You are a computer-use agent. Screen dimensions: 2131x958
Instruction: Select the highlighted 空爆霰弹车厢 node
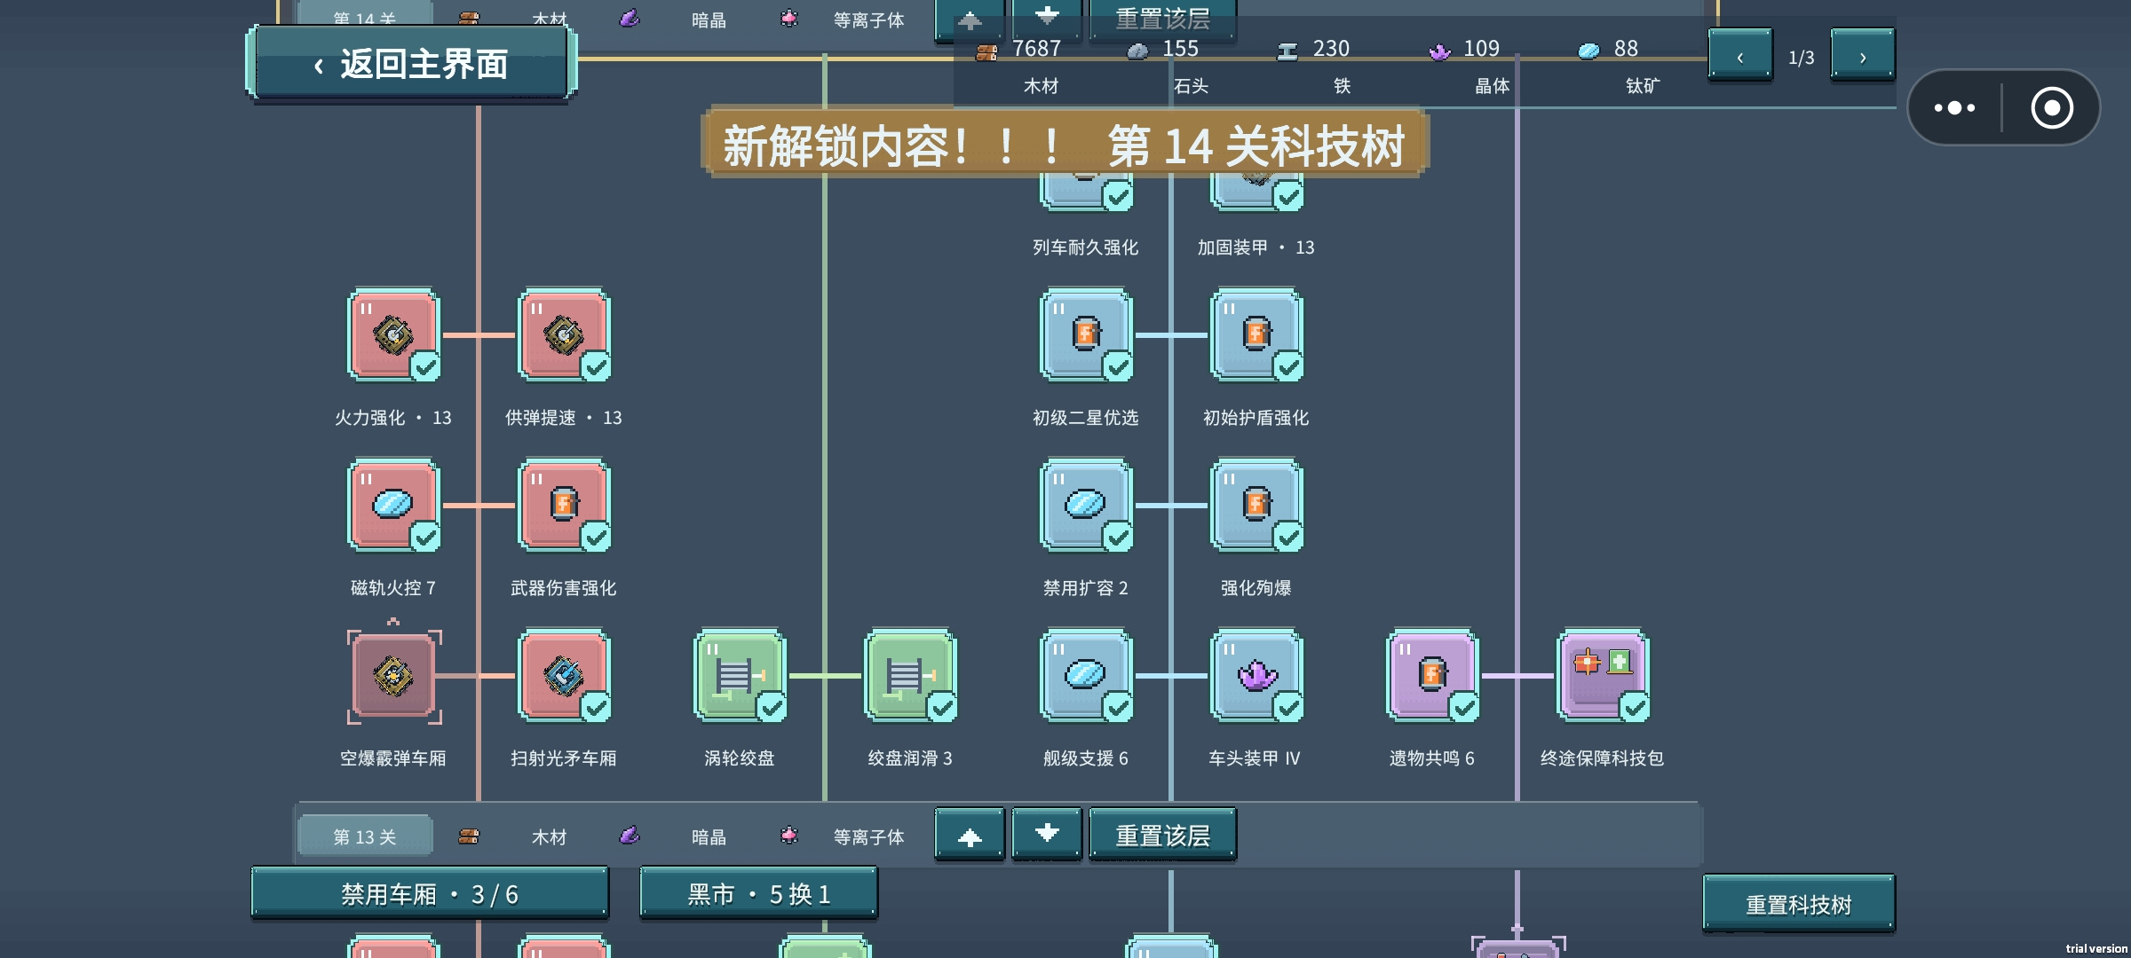[x=393, y=676]
